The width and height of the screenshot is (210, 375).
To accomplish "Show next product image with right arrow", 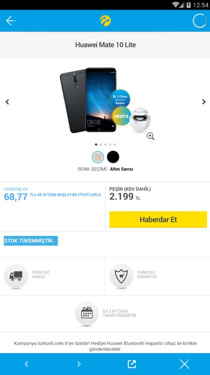I will click(x=204, y=102).
